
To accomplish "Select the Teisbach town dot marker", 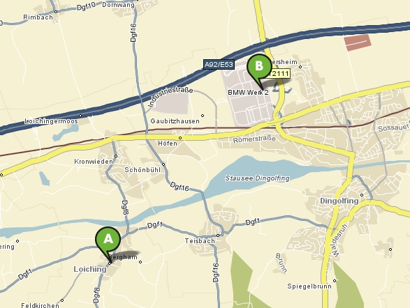I will [x=218, y=236].
